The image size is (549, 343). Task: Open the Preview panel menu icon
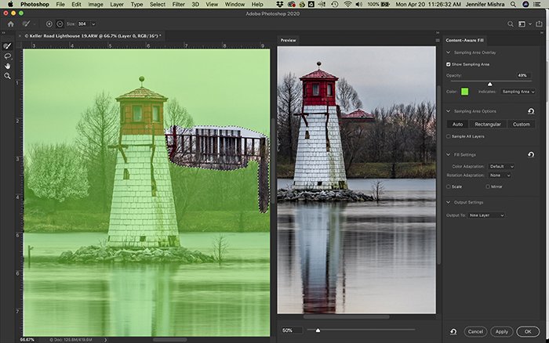pyautogui.click(x=438, y=40)
